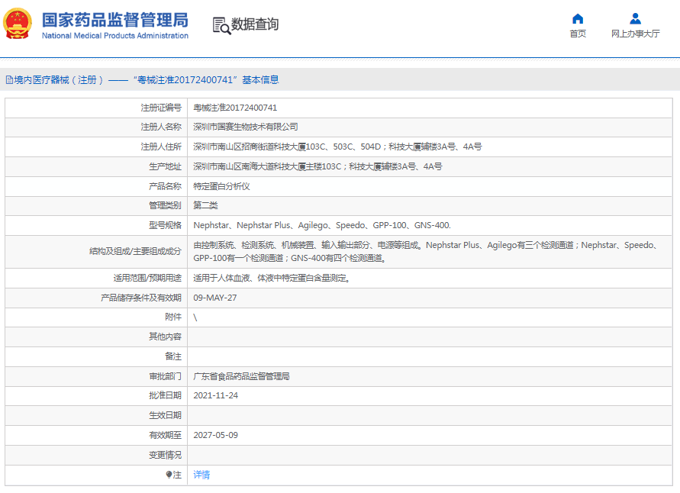Open the 详情 details link
This screenshot has width=680, height=493.
coord(201,475)
